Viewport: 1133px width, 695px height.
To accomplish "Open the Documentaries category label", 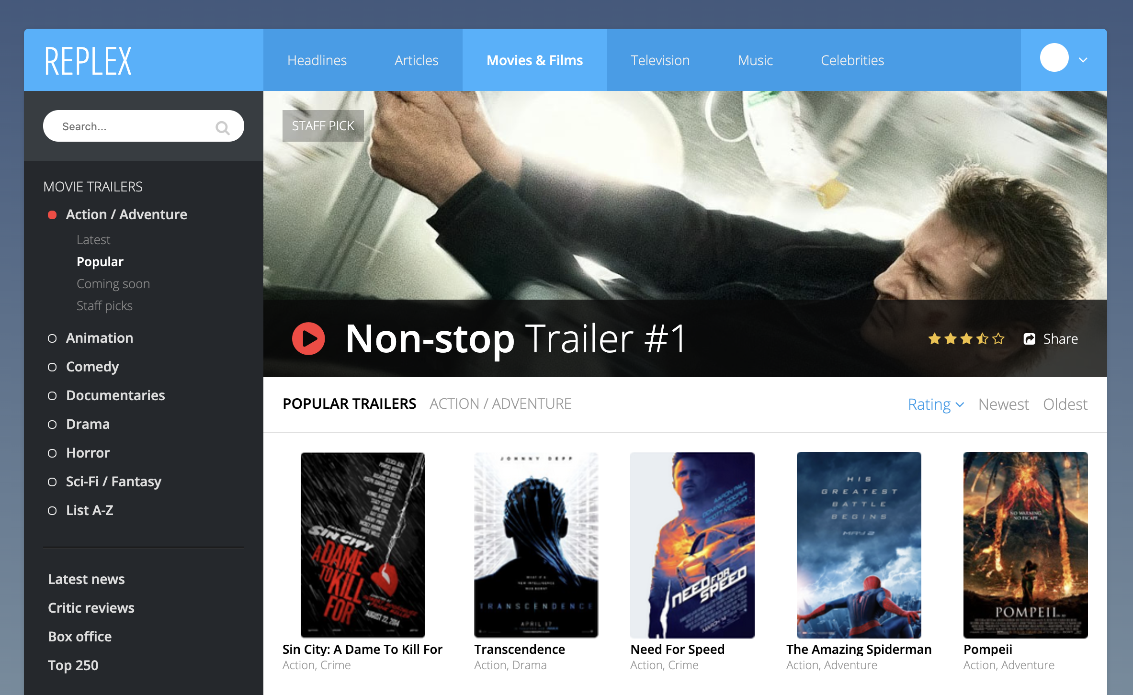I will [x=115, y=395].
